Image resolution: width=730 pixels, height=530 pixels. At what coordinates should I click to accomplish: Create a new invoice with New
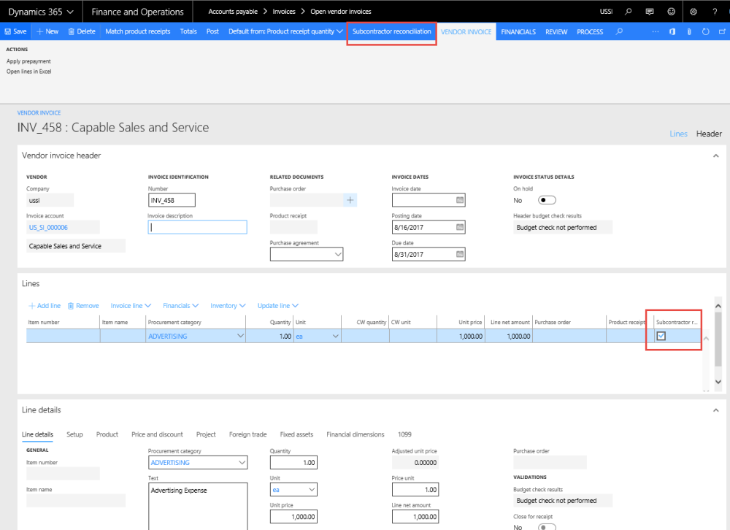(47, 31)
